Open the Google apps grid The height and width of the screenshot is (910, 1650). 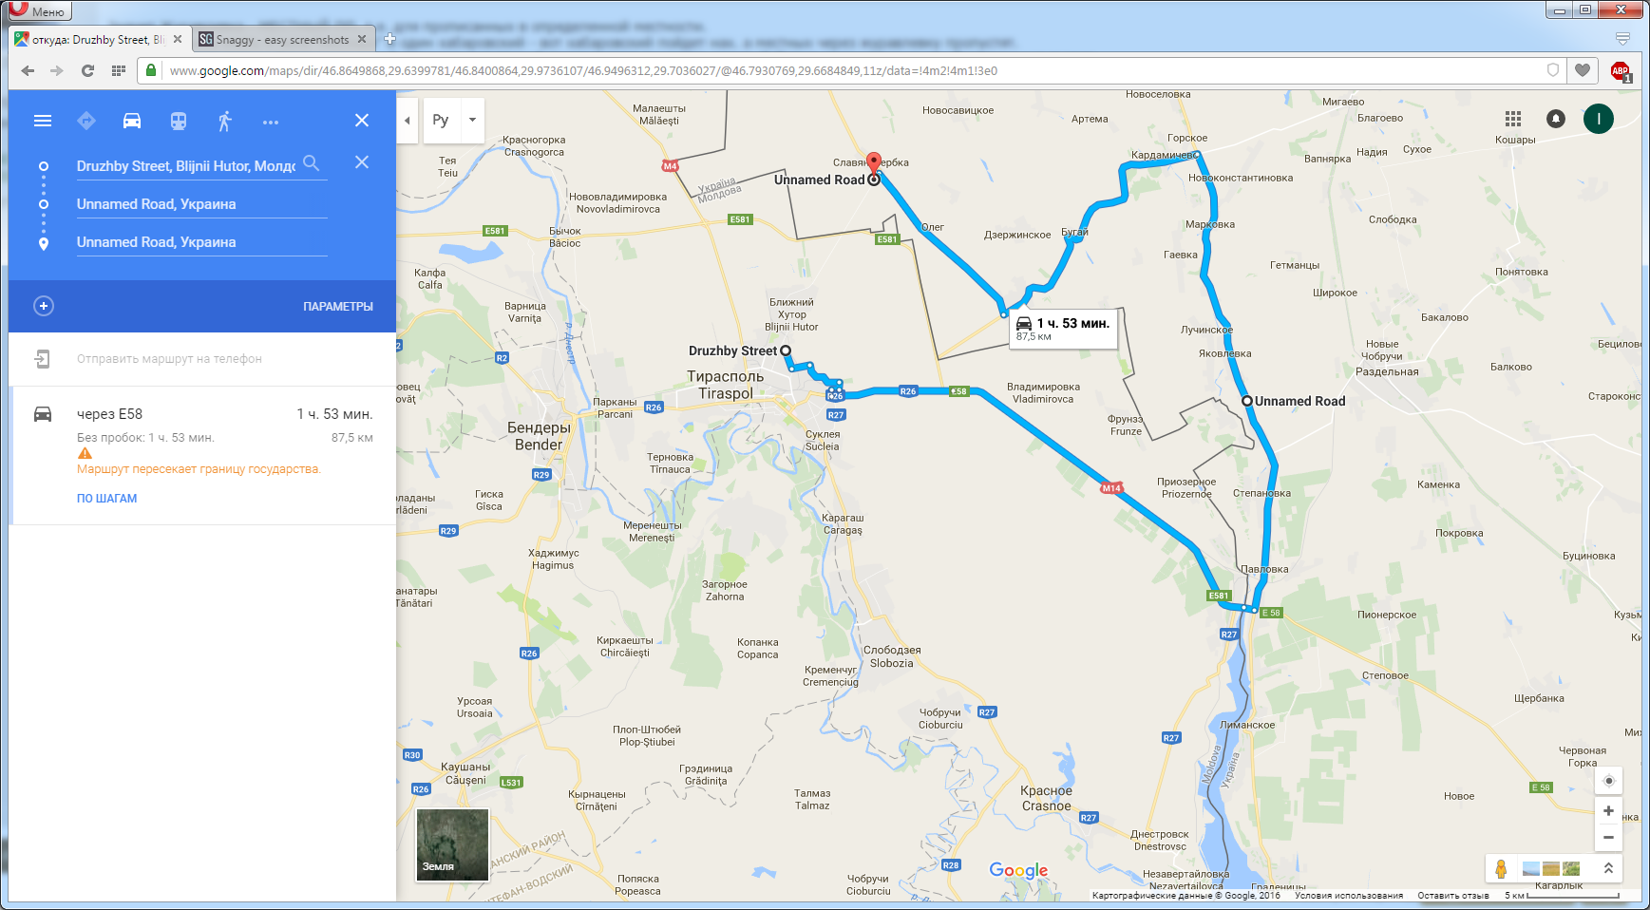coord(1513,119)
